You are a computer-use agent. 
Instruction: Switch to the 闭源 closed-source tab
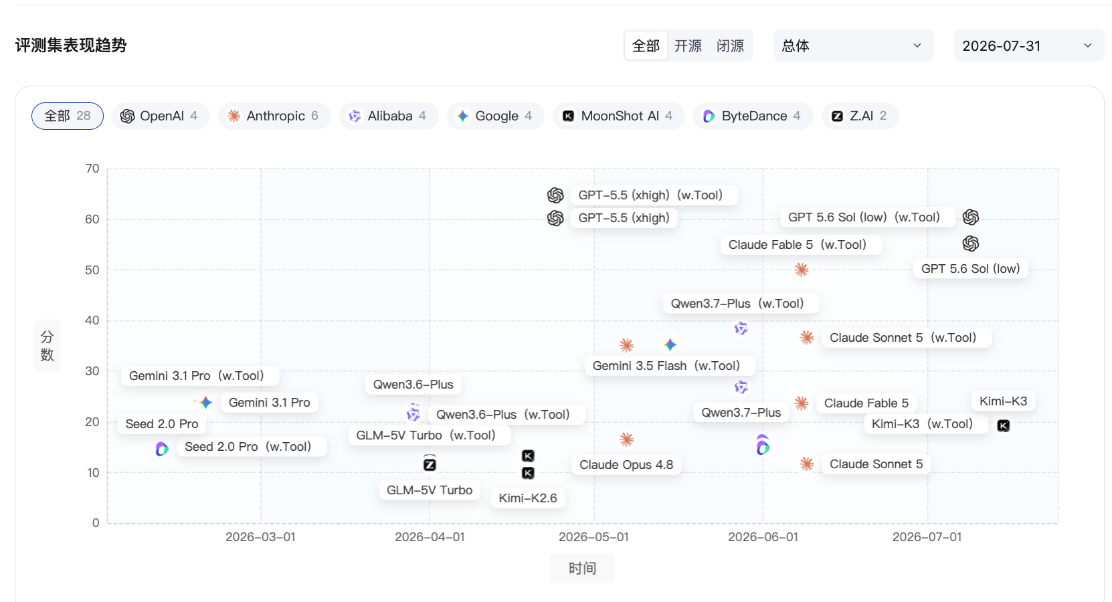coord(730,45)
